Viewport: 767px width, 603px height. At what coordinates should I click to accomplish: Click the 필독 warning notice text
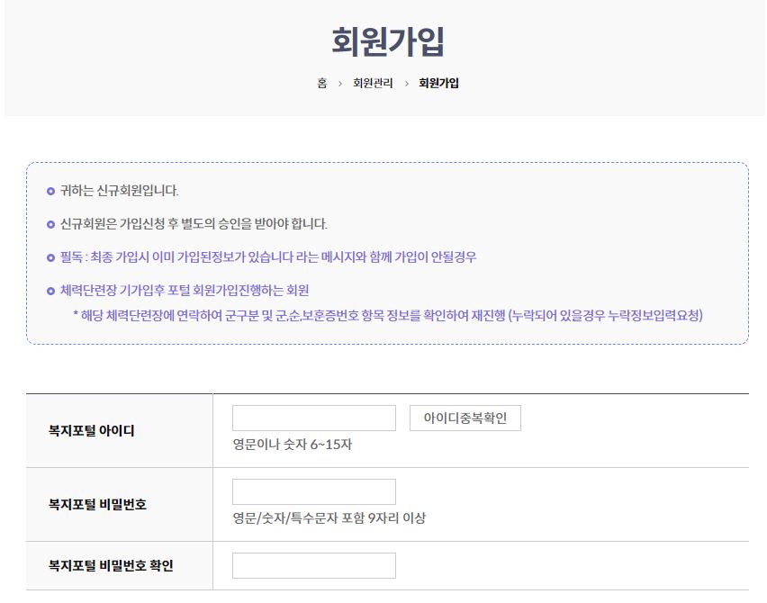pyautogui.click(x=261, y=257)
